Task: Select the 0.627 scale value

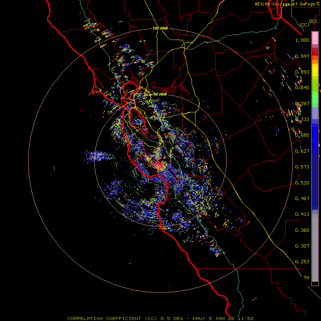Action: 302,151
